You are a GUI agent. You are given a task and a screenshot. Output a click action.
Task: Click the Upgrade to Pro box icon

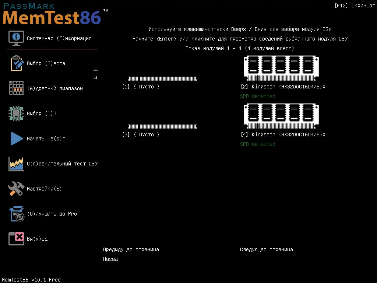tap(17, 214)
